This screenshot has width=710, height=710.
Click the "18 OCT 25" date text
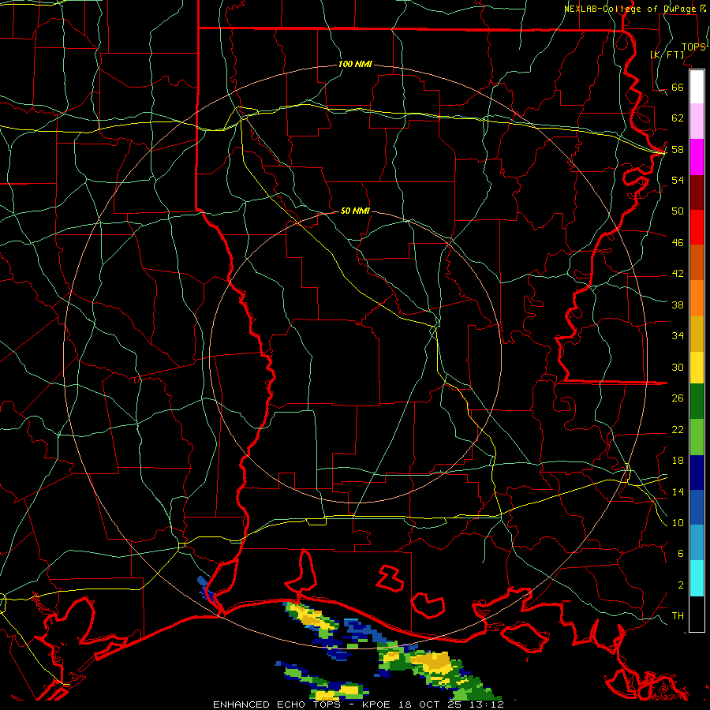430,704
